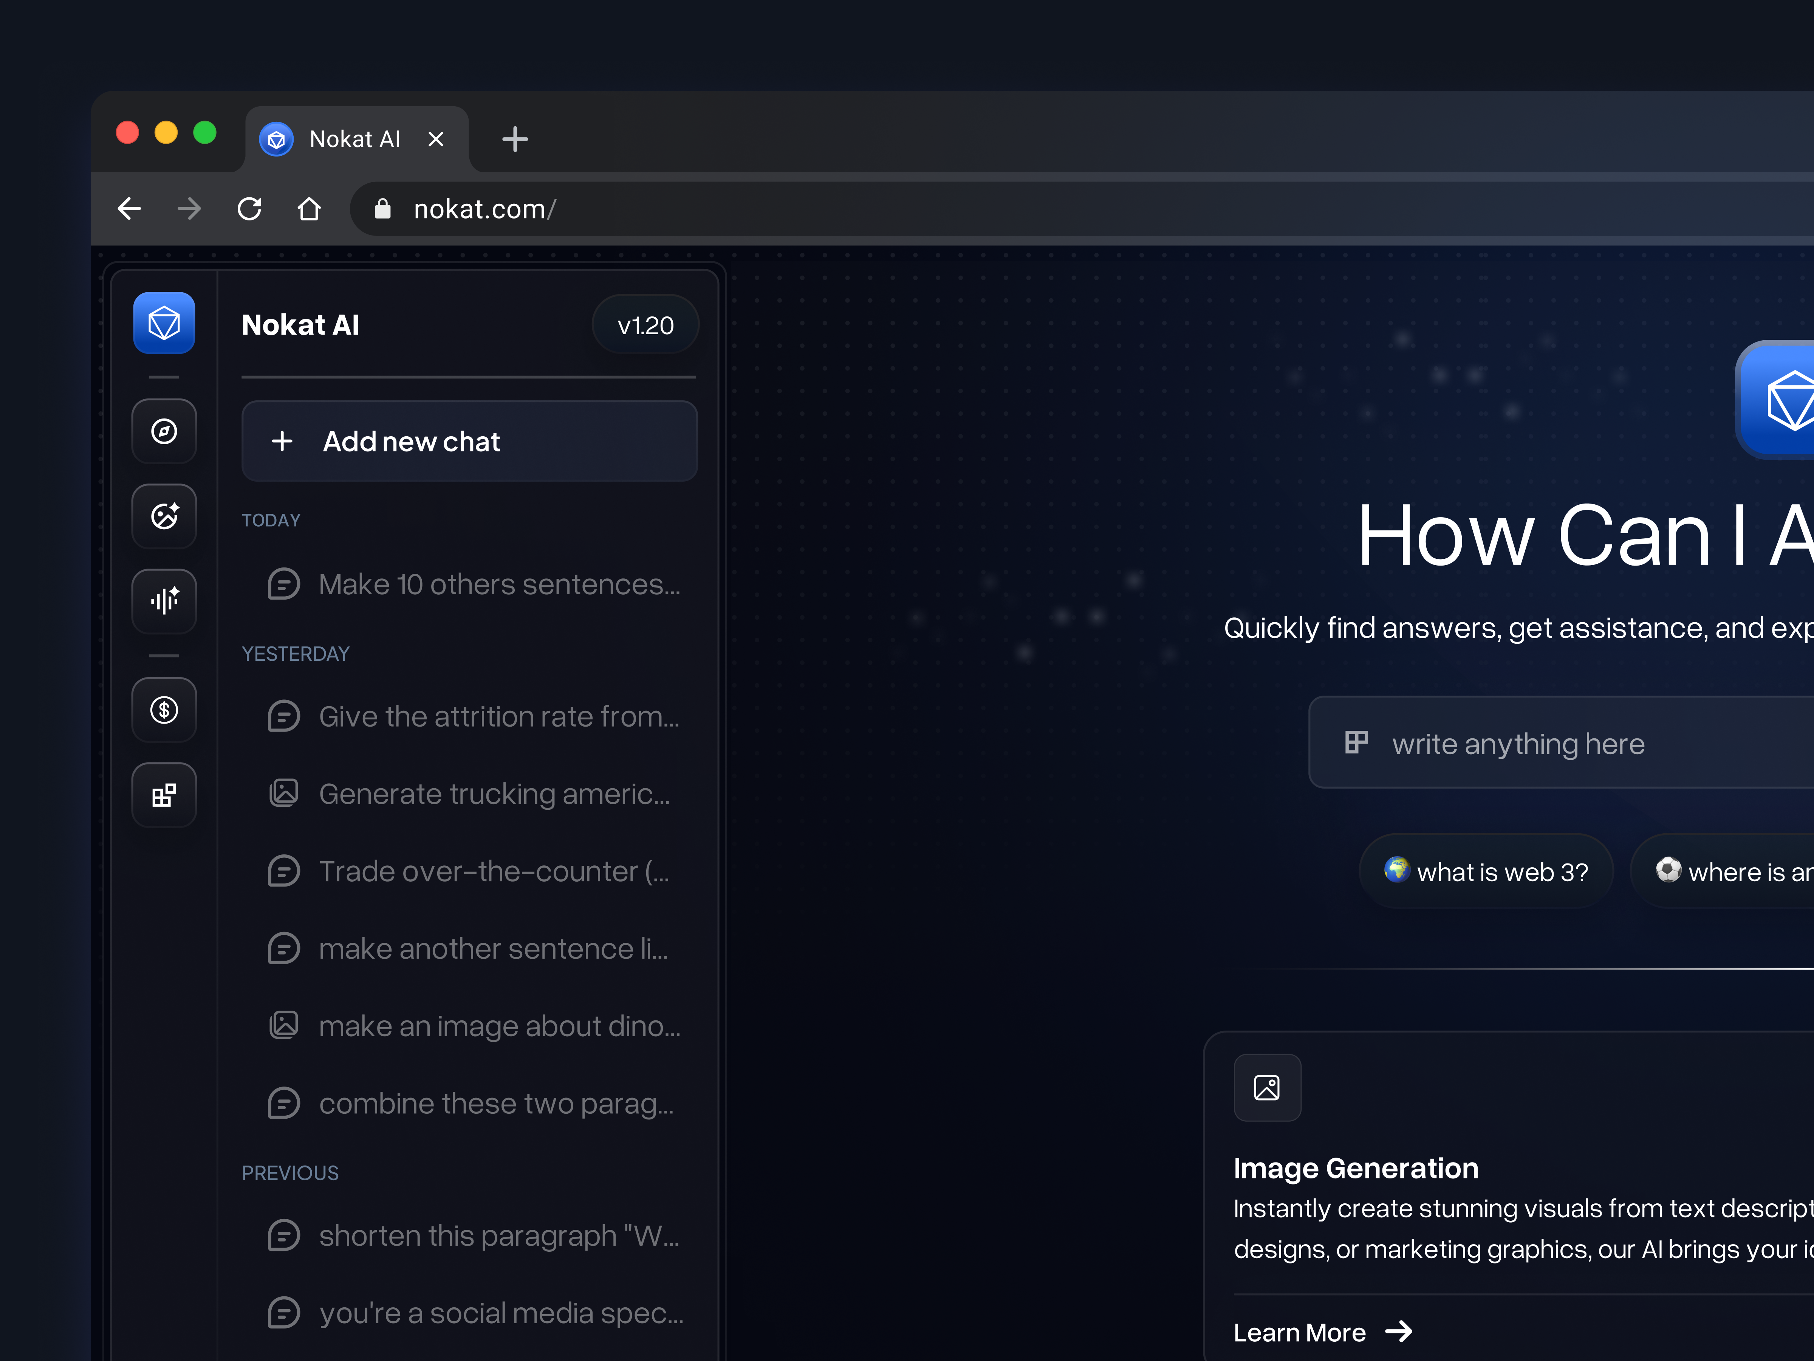Open the Explore compass tool in the sidebar
Image resolution: width=1814 pixels, height=1361 pixels.
[x=164, y=431]
